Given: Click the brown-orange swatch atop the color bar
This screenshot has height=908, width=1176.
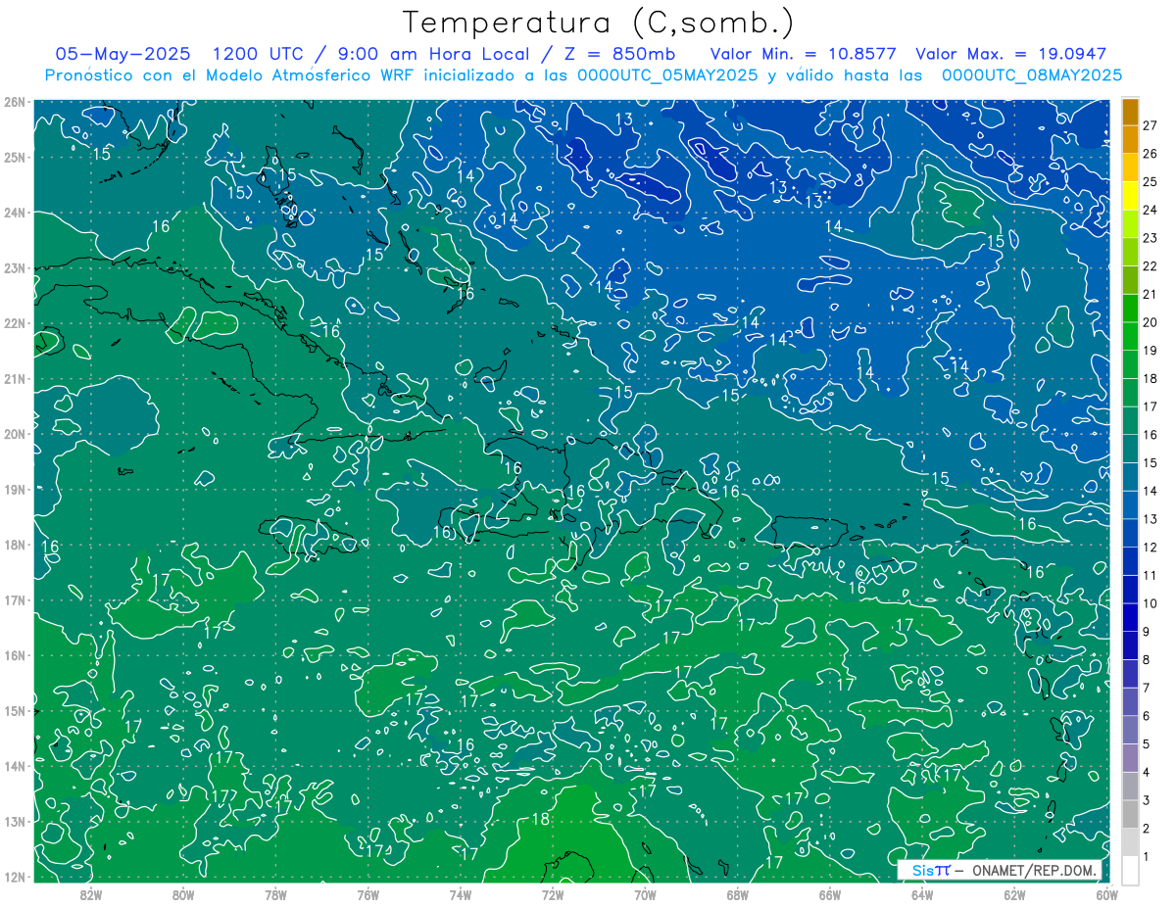Looking at the screenshot, I should [x=1130, y=111].
